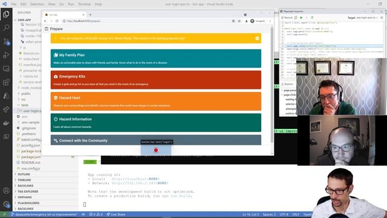Image resolution: width=387 pixels, height=218 pixels.
Task: Expand the ORPHANS section
Action: point(25,197)
